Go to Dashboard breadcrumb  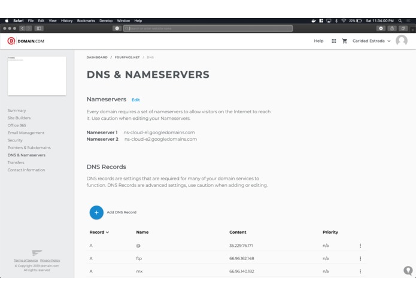coord(97,58)
